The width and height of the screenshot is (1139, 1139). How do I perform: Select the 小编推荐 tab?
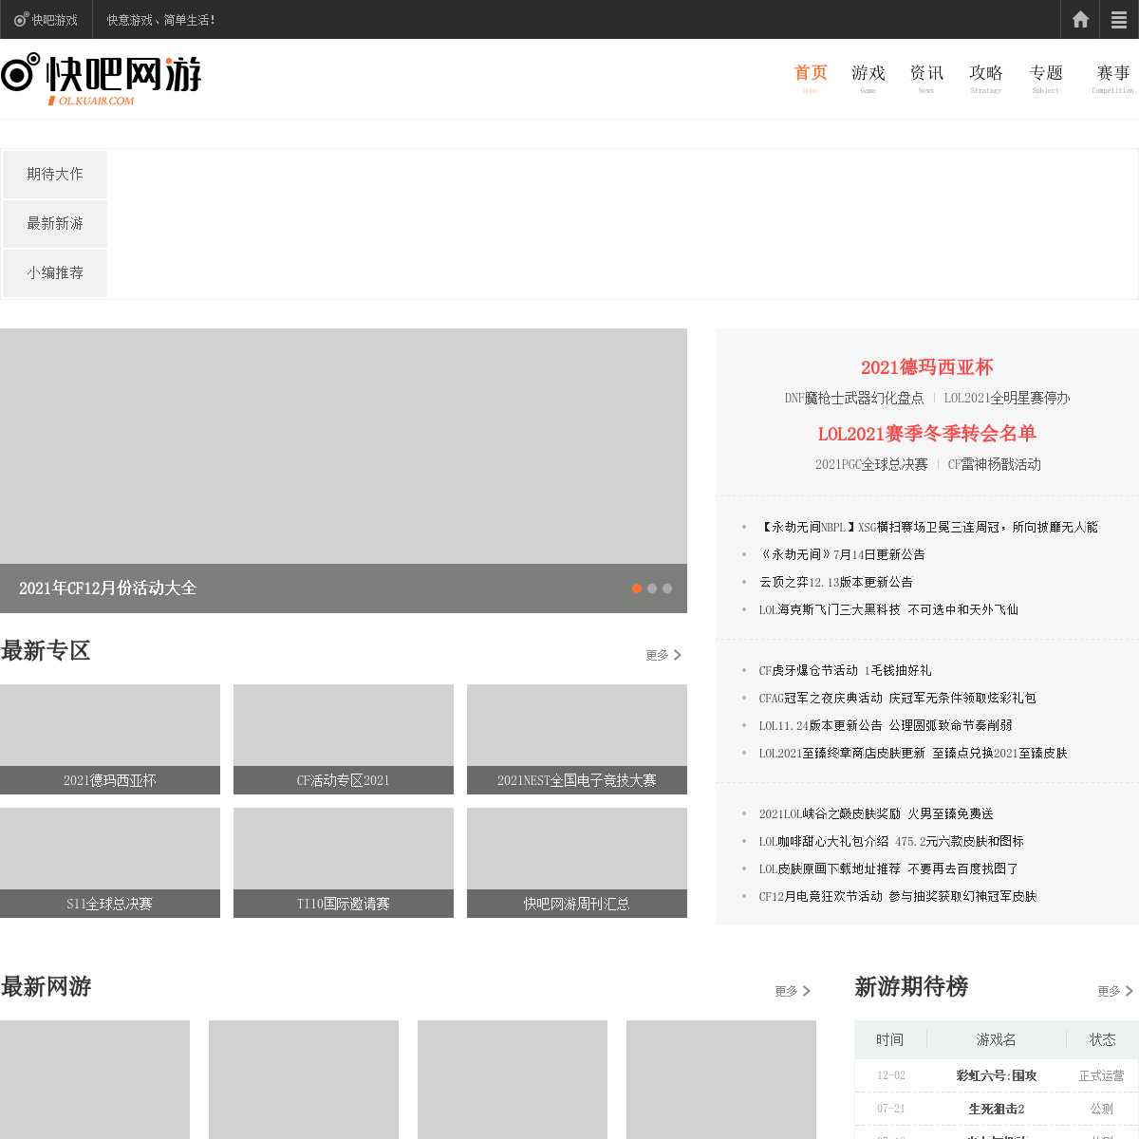point(55,273)
